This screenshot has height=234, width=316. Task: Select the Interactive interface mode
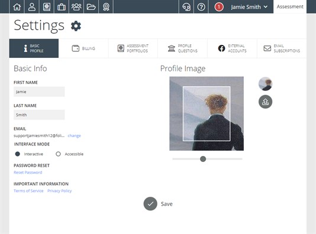click(18, 154)
